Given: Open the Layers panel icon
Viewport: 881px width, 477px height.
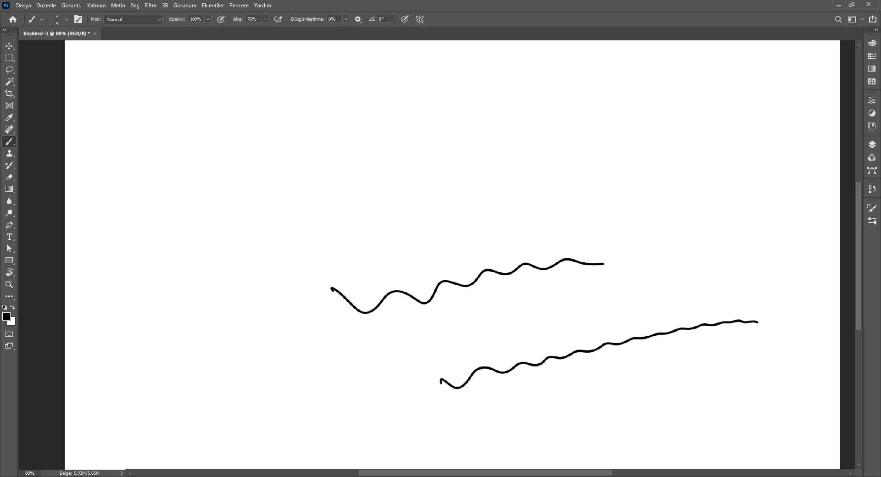Looking at the screenshot, I should coord(872,144).
